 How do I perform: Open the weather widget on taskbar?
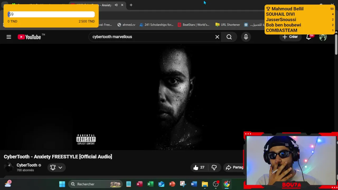click(x=8, y=184)
